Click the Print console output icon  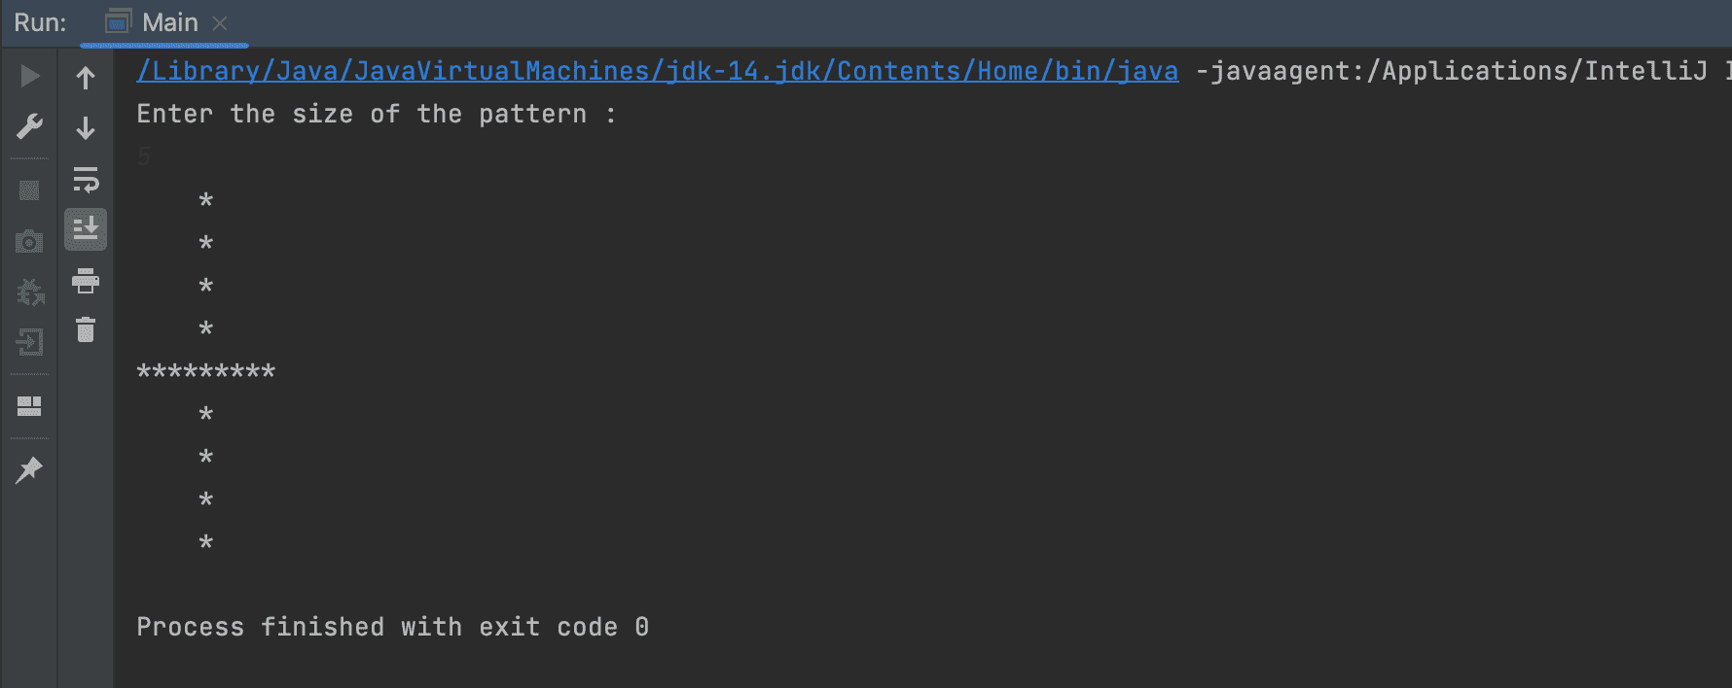coord(86,281)
